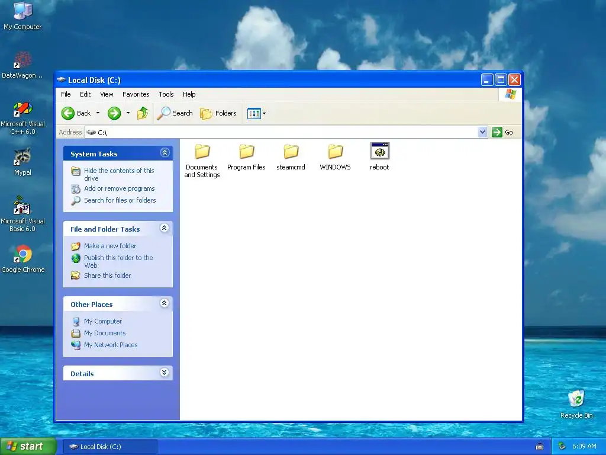
Task: Click the window title bar drive icon
Action: click(x=62, y=80)
